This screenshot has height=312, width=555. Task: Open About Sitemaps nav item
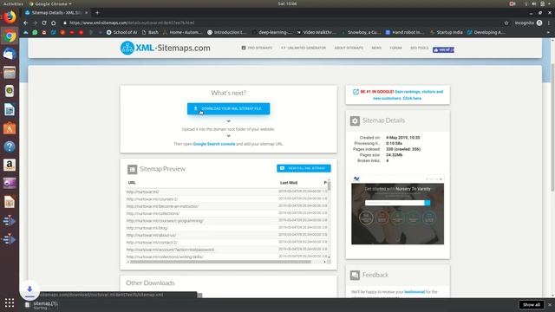pos(349,48)
